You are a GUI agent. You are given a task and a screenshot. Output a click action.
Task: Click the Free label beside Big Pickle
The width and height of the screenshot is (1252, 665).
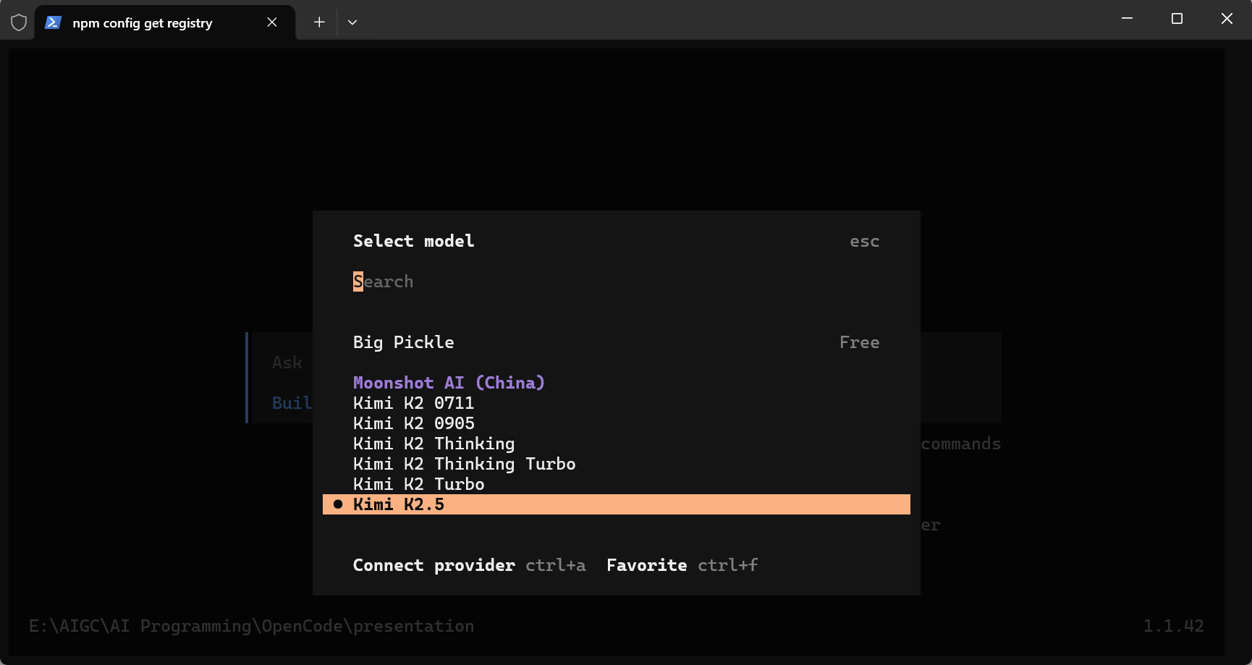[860, 342]
